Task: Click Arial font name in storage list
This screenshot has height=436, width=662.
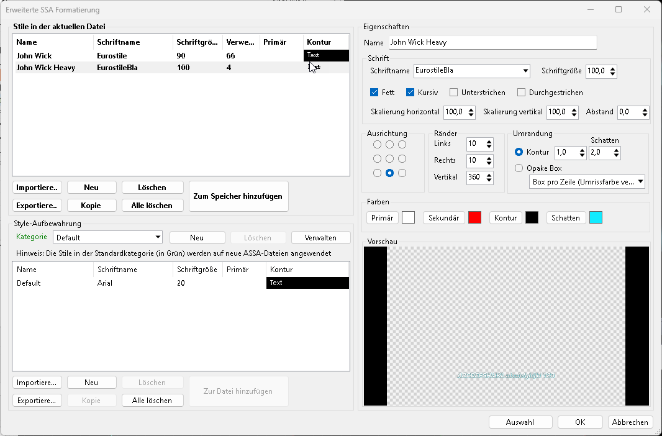Action: click(105, 283)
